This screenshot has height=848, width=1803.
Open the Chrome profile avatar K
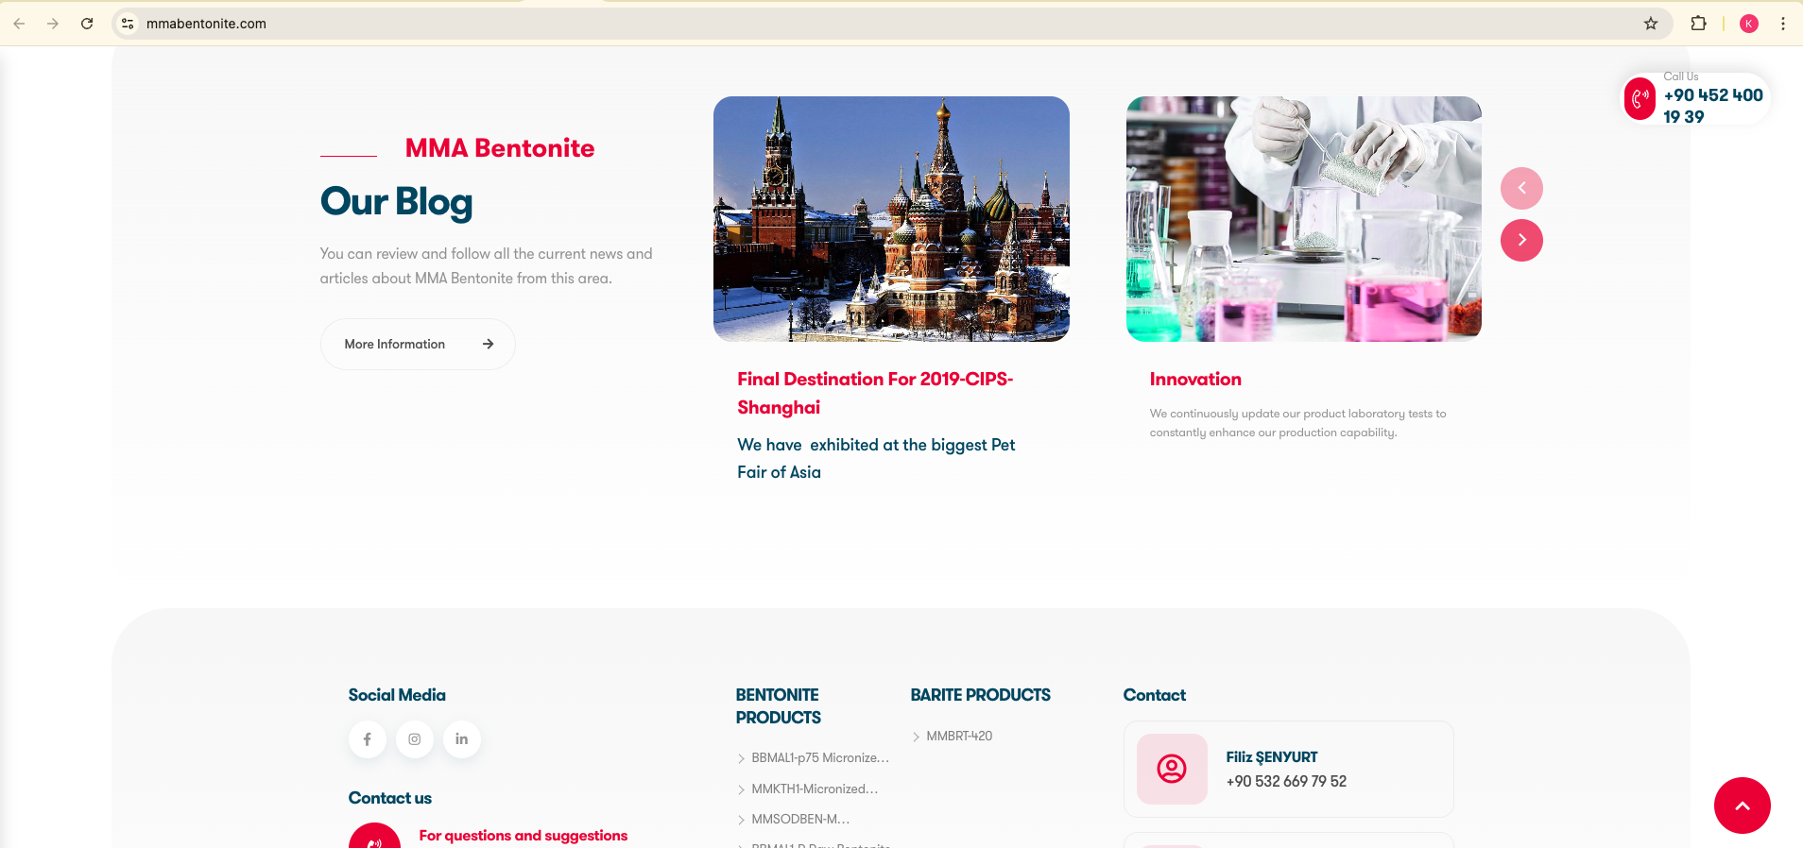click(1749, 24)
